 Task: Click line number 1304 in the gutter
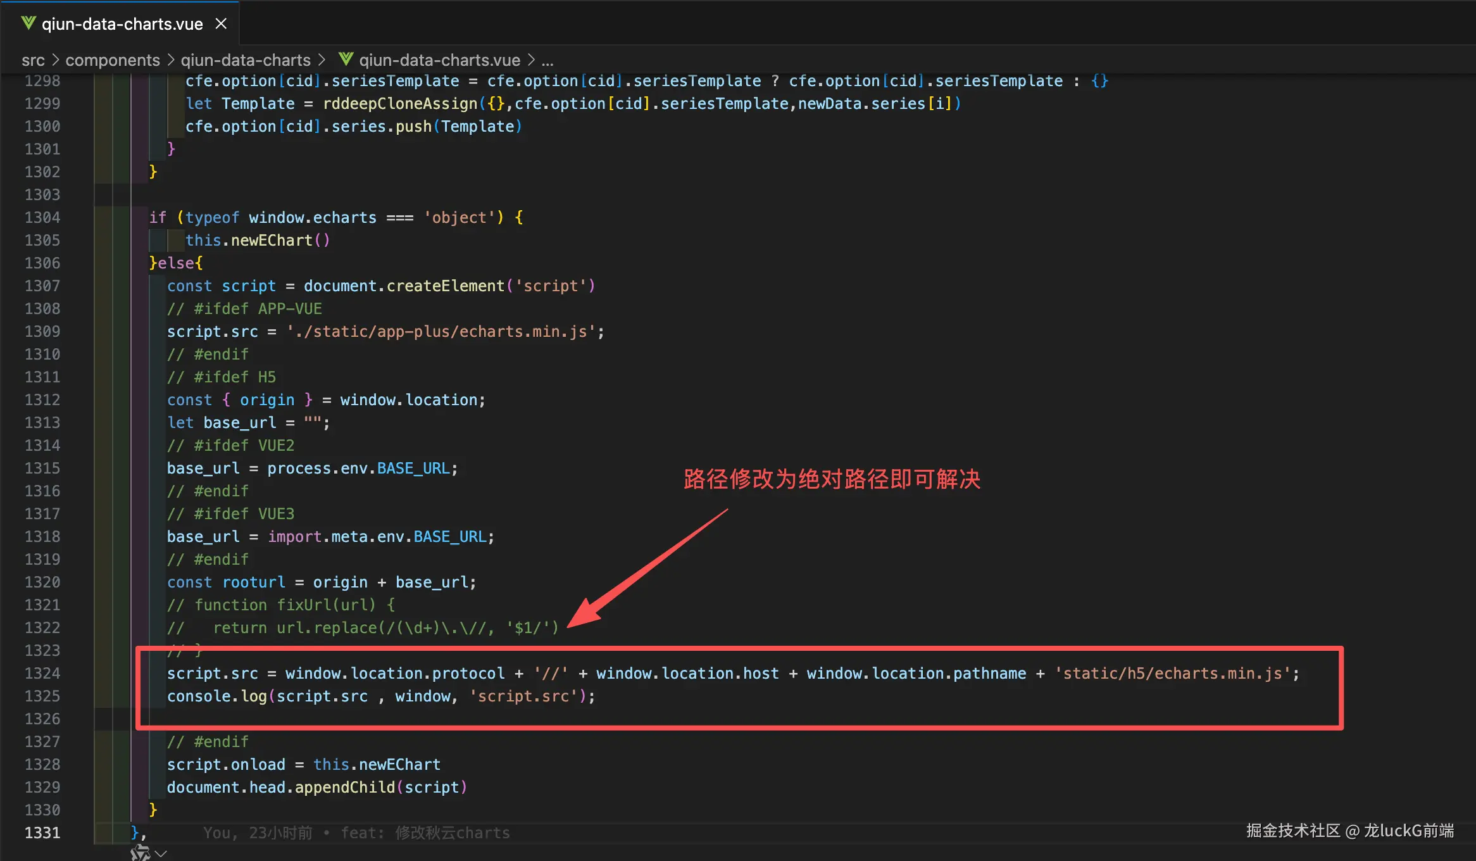42,217
